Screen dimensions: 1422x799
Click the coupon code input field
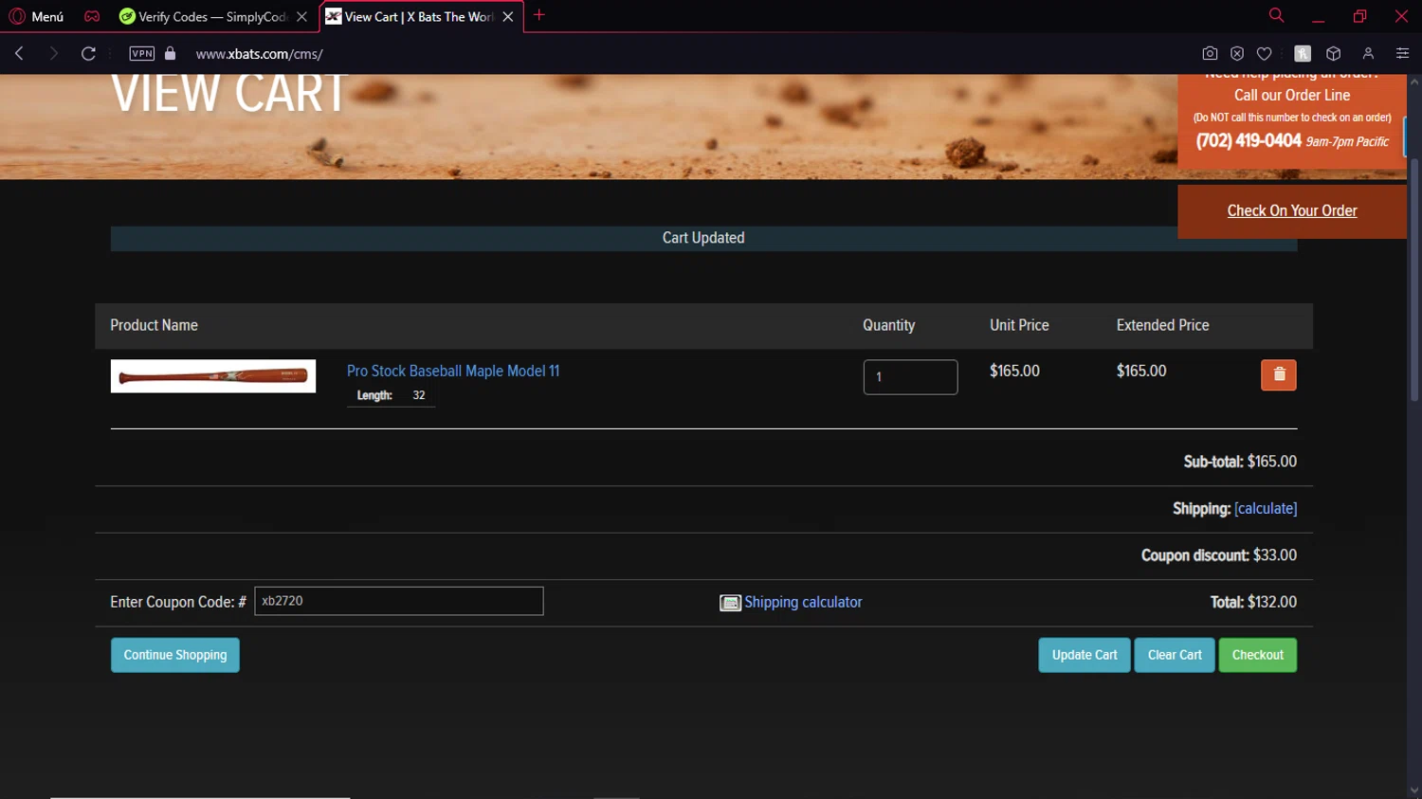pyautogui.click(x=399, y=601)
